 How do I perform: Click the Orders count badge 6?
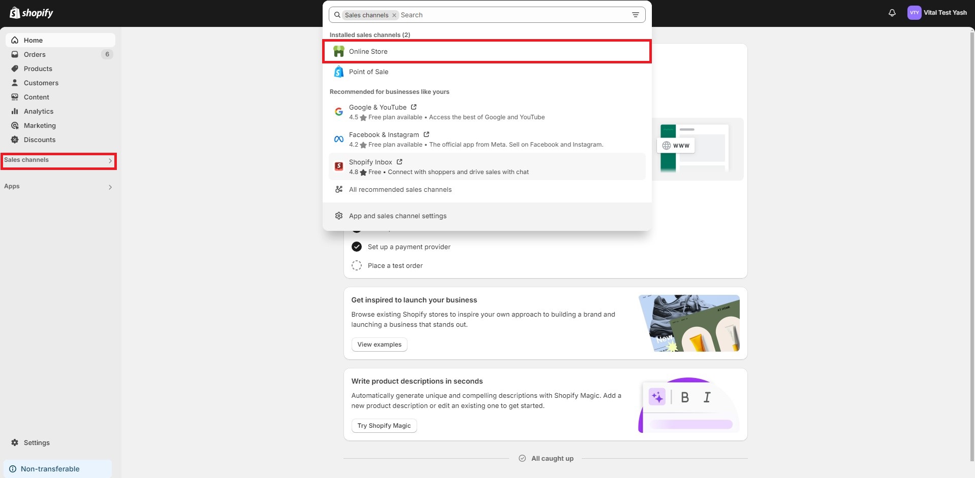coord(107,54)
